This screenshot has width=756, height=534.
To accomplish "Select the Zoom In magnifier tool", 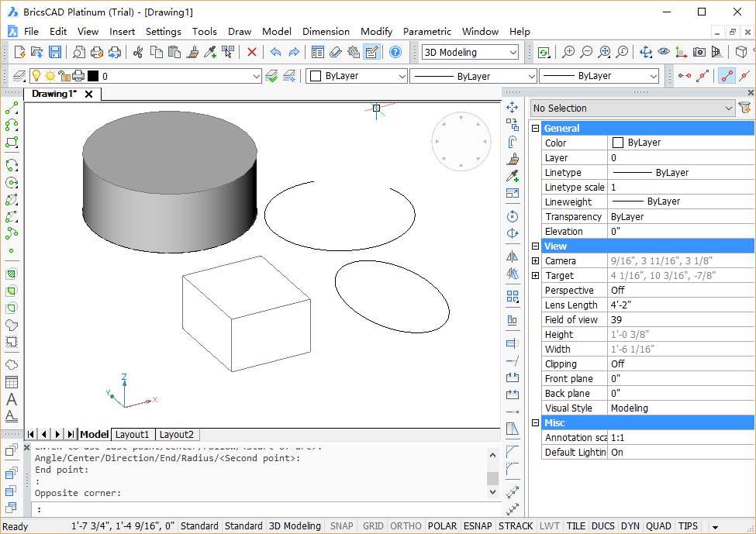I will [570, 52].
